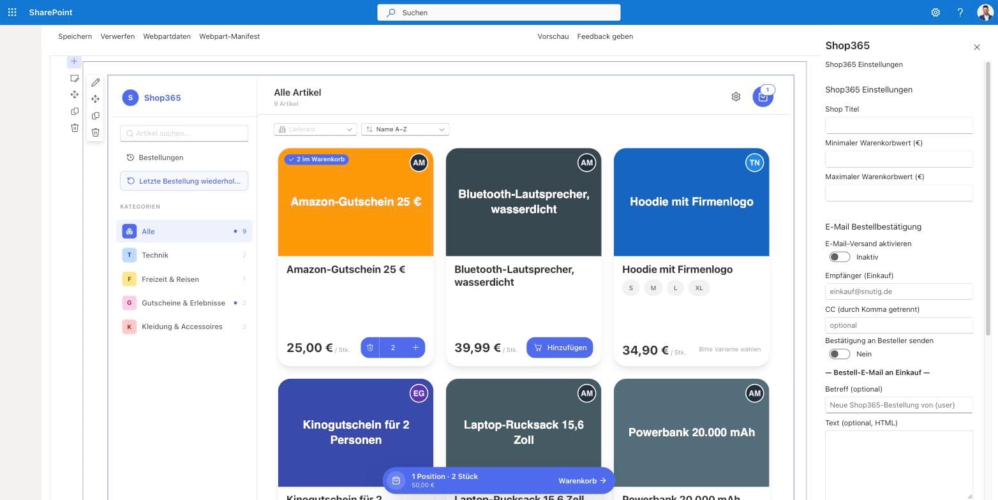Open the shopping cart icon with badge 1
This screenshot has height=500, width=998.
[x=763, y=97]
